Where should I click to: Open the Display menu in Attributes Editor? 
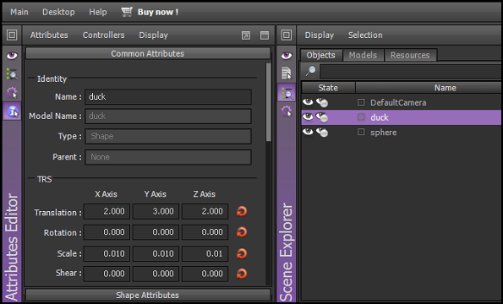153,35
